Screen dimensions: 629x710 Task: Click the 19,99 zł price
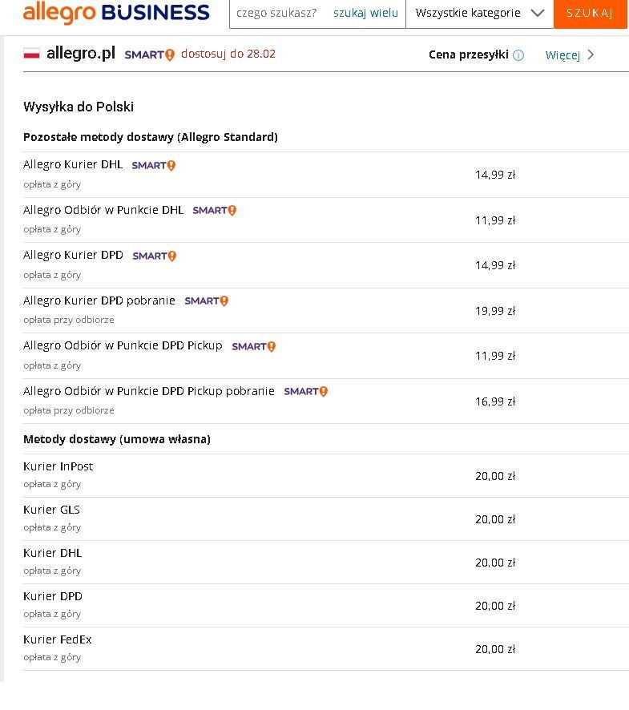pos(495,311)
